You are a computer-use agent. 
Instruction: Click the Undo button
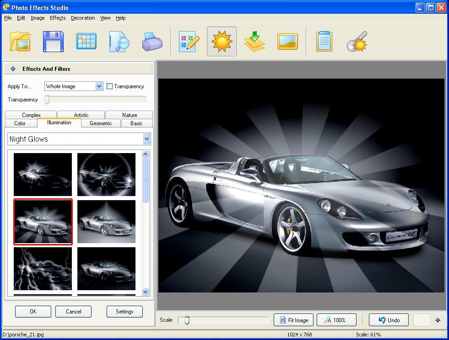(x=388, y=320)
